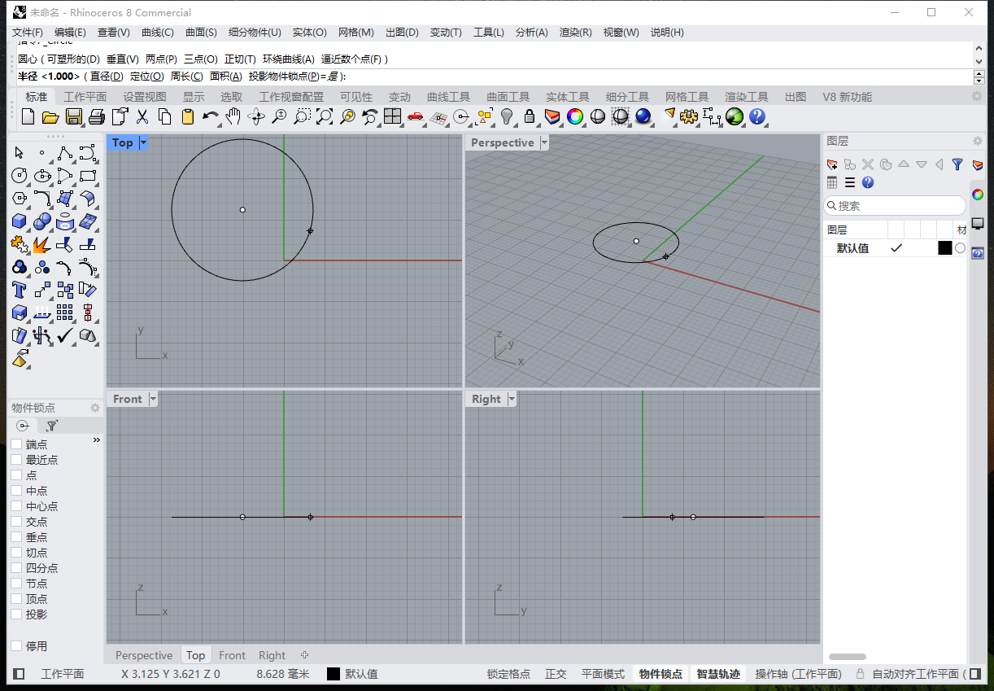
Task: Tick the 投影 checkbox
Action: pyautogui.click(x=16, y=614)
